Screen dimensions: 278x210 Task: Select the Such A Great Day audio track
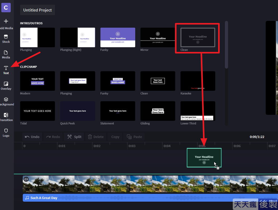150,198
